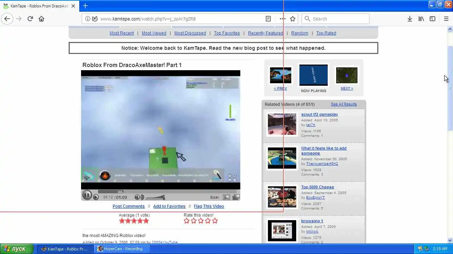
Task: Open the Top Rated link
Action: pyautogui.click(x=326, y=33)
